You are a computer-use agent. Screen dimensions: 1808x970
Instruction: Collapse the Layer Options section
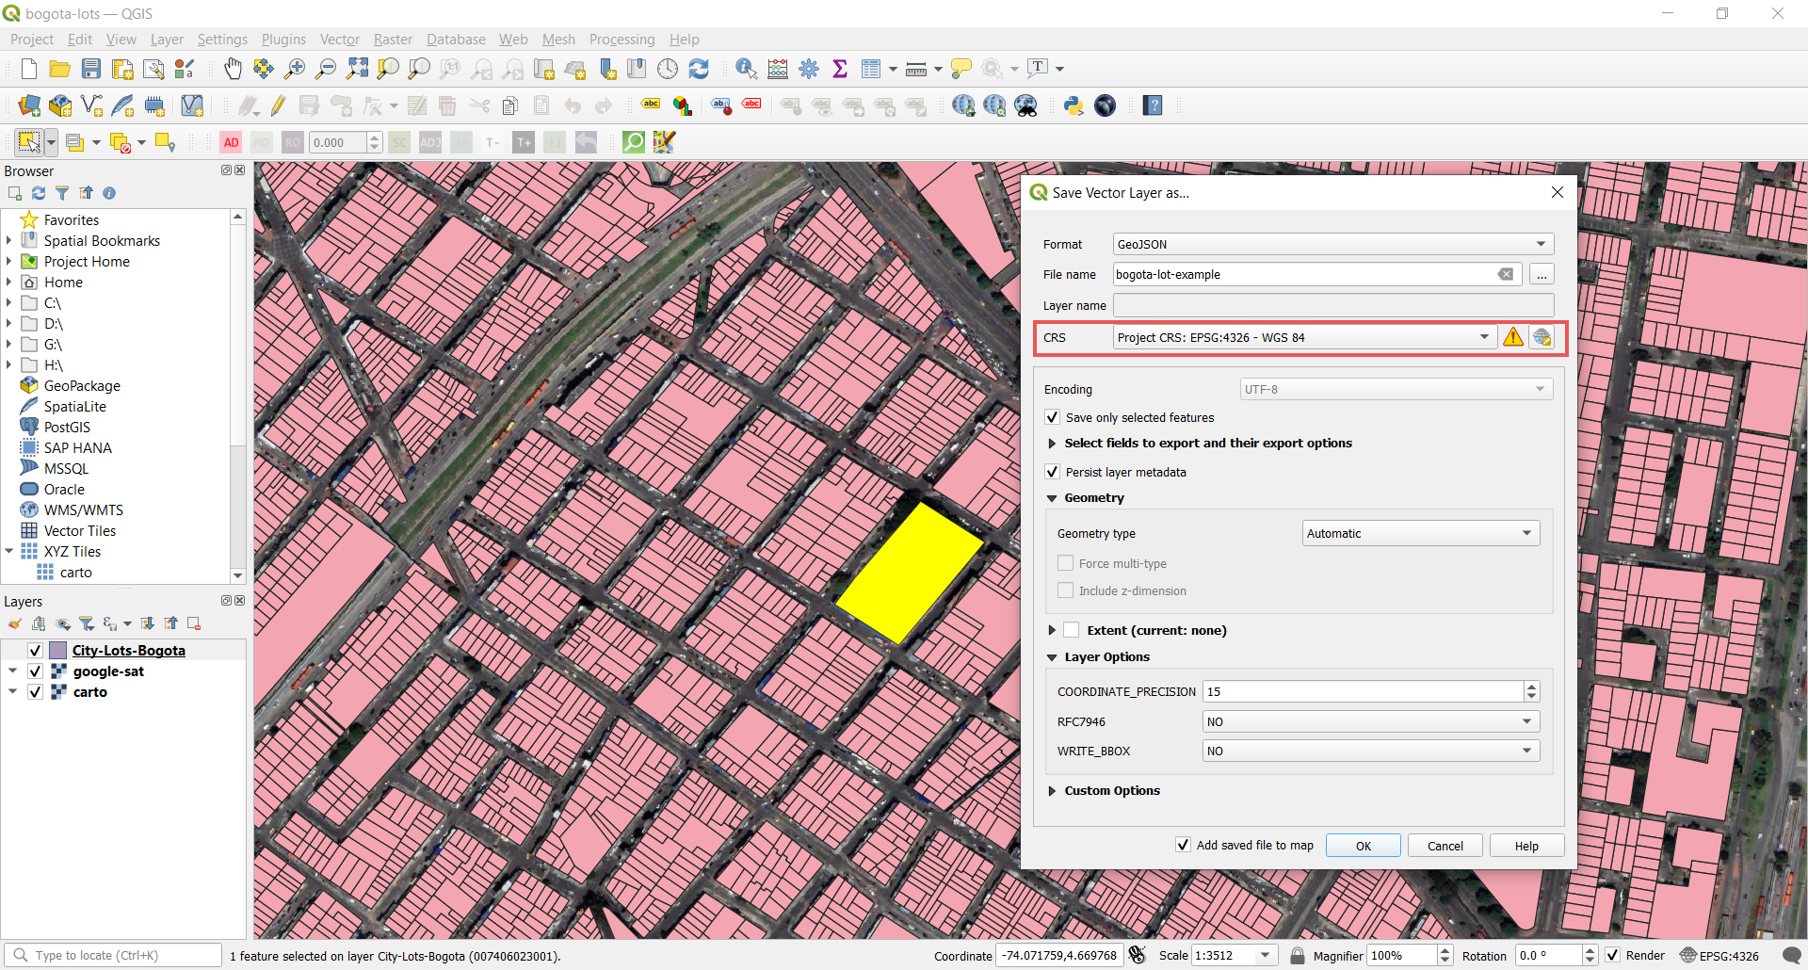coord(1052,657)
